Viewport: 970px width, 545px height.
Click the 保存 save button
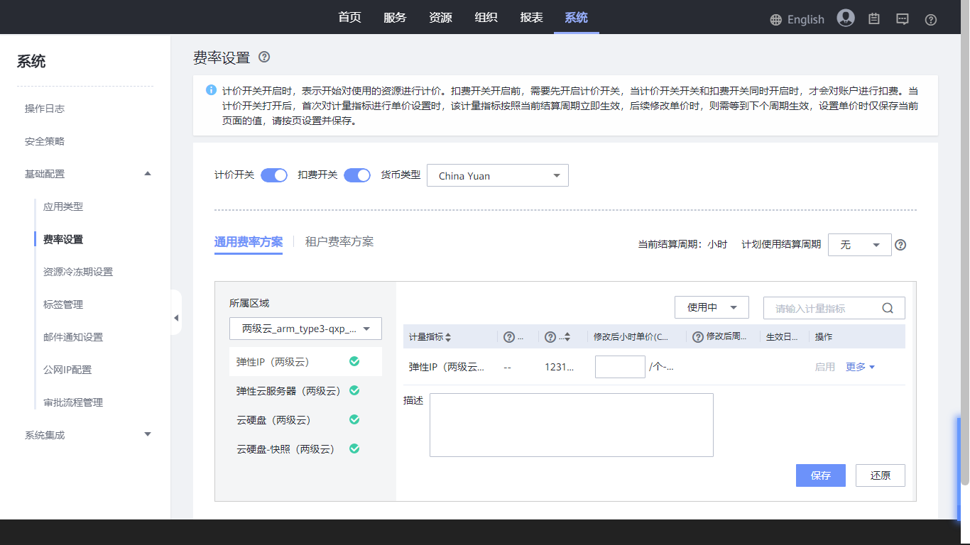point(820,475)
